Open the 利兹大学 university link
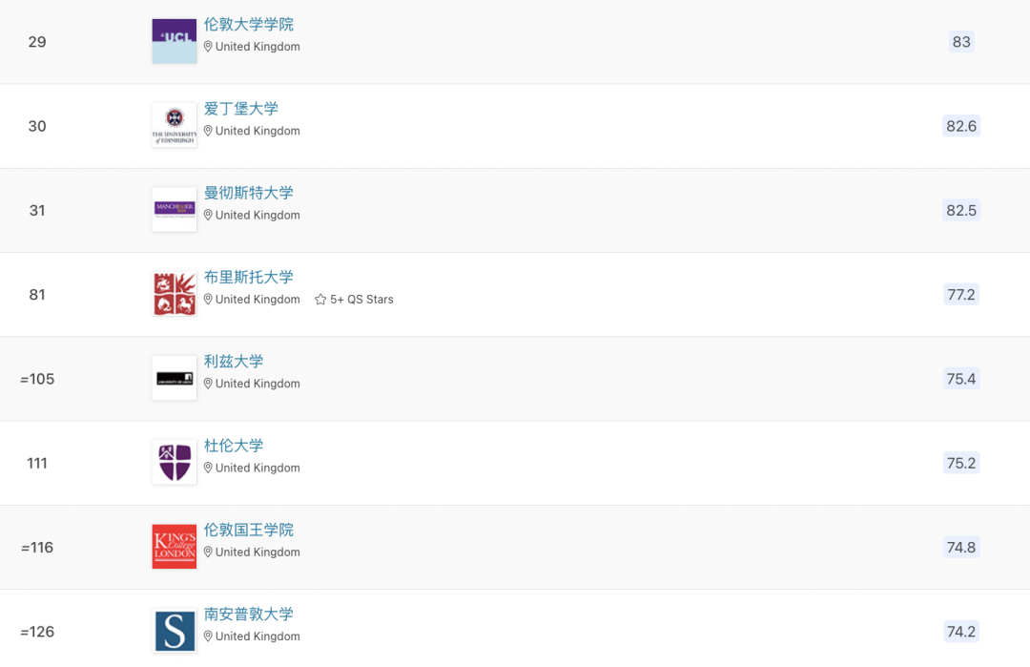 (x=234, y=361)
